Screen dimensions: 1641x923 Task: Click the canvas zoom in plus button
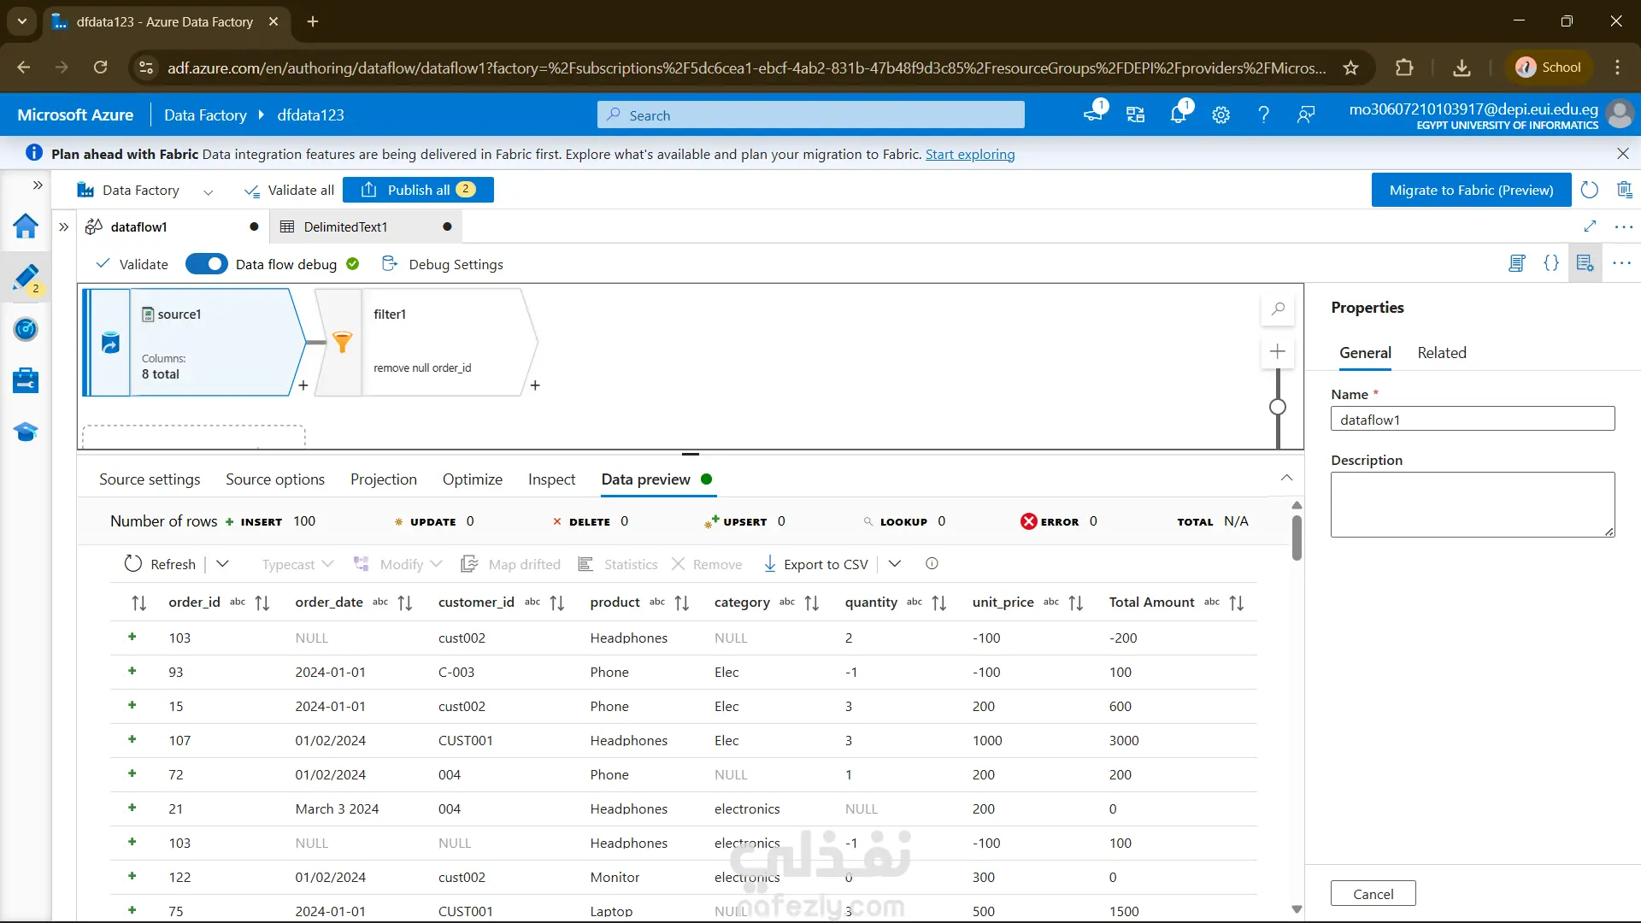pyautogui.click(x=1278, y=351)
